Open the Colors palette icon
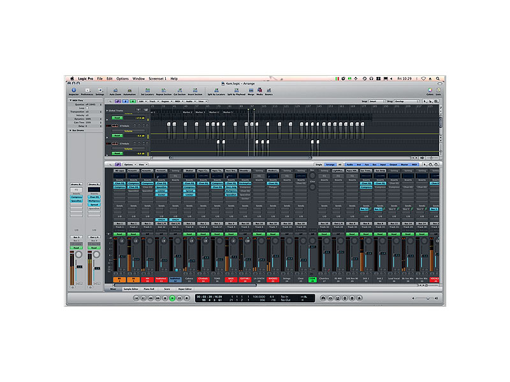The width and height of the screenshot is (510, 382). (430, 91)
